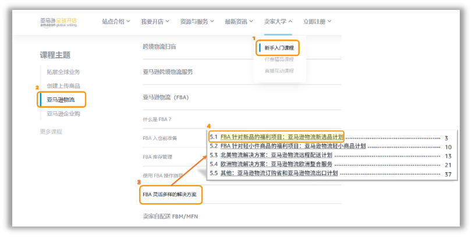The width and height of the screenshot is (472, 237).
Task: Open the FBA 库存管理 lesson
Action: [x=158, y=157]
